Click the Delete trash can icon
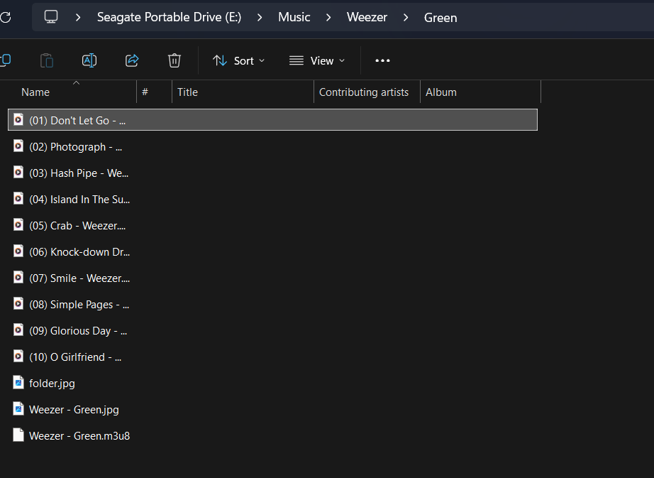 [174, 61]
